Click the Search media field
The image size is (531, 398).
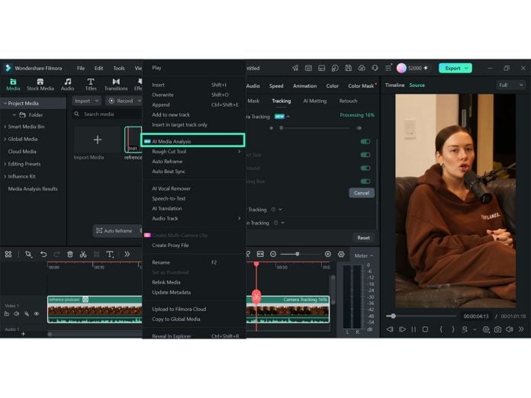108,114
